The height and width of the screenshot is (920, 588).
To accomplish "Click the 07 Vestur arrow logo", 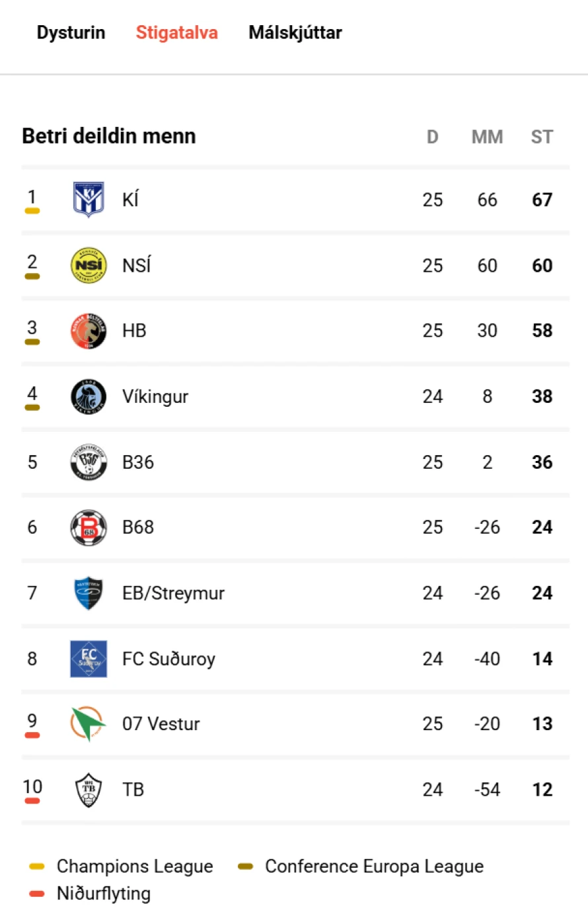I will (89, 724).
